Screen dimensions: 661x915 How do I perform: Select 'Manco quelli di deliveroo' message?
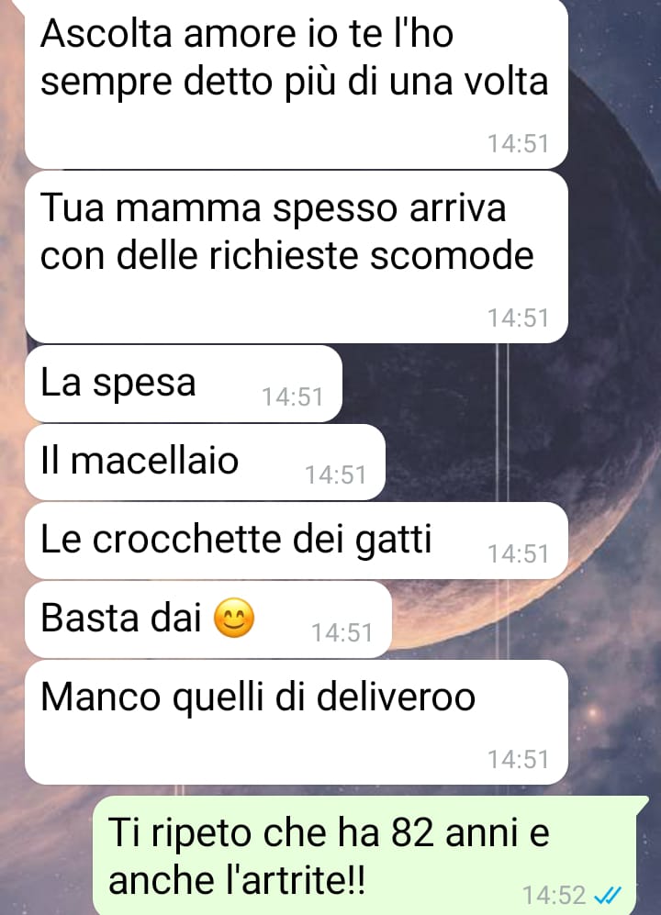tap(296, 722)
